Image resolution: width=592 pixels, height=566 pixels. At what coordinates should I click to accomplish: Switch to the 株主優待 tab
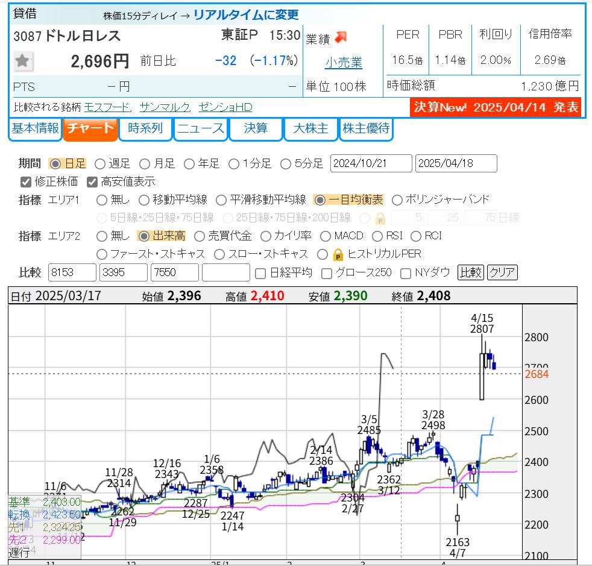pos(366,128)
